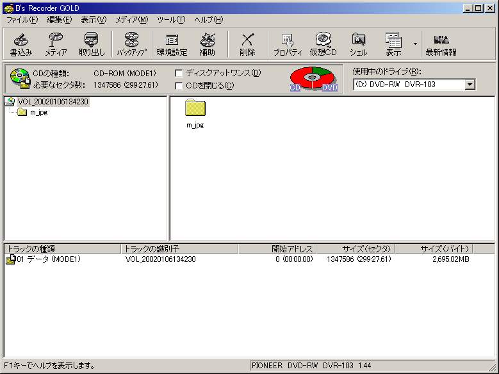Click start address 0 (00:00.00) cell
The width and height of the screenshot is (499, 374).
(295, 259)
